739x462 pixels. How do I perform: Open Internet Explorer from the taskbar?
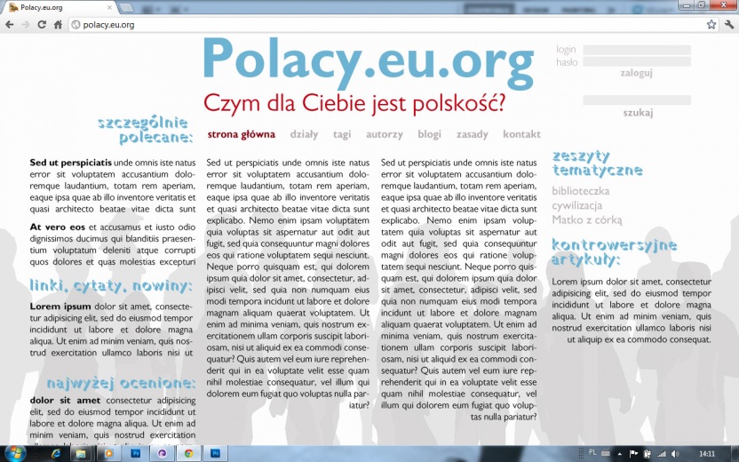pos(56,453)
